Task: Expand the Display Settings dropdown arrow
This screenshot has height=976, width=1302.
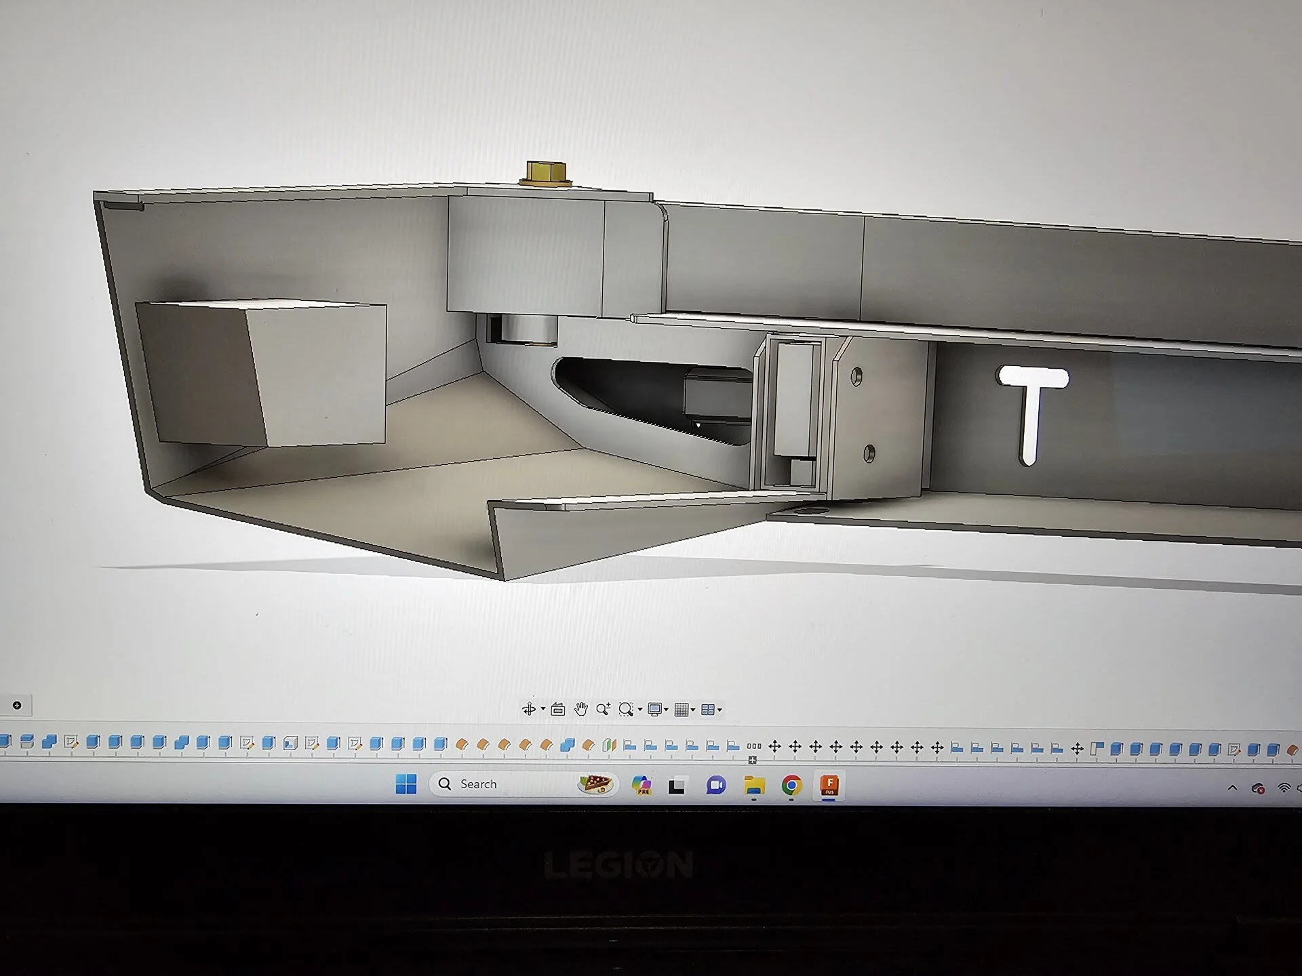Action: pyautogui.click(x=667, y=710)
